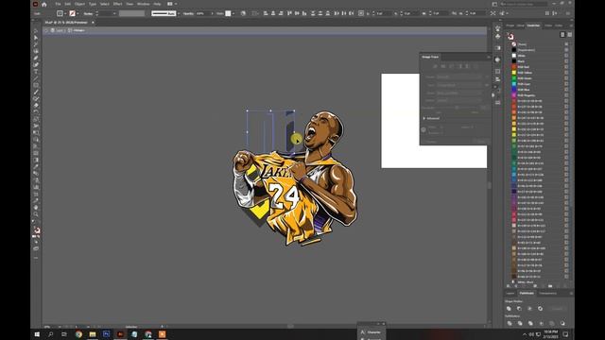This screenshot has width=605, height=340.
Task: Select the Rectangle shape tool
Action: pos(36,85)
